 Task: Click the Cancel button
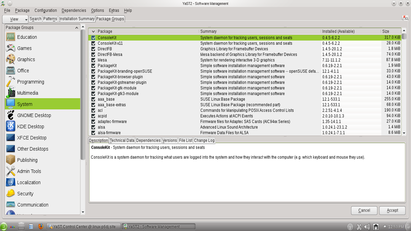364,210
